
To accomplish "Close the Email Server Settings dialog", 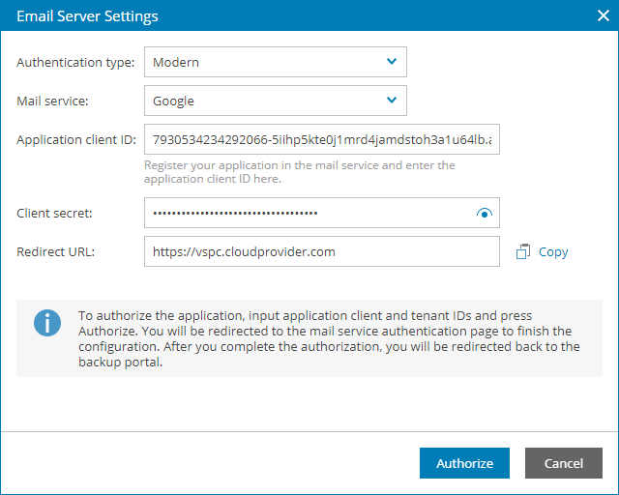I will (x=602, y=15).
